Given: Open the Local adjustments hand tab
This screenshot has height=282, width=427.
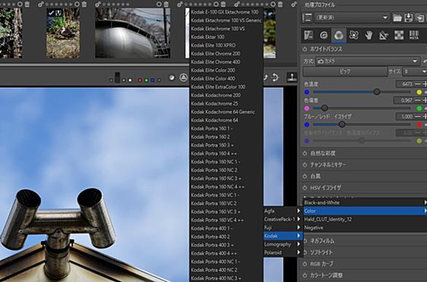Looking at the screenshot, I should pyautogui.click(x=369, y=35).
